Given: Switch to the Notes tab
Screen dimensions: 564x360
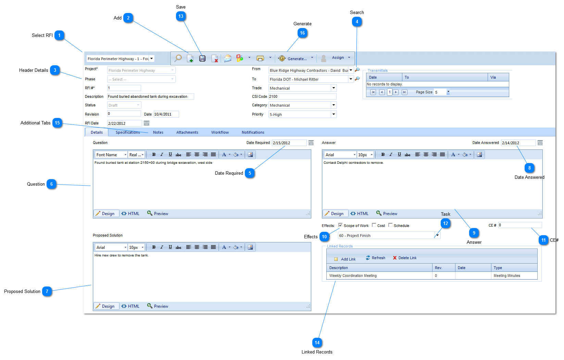Looking at the screenshot, I should coord(158,132).
